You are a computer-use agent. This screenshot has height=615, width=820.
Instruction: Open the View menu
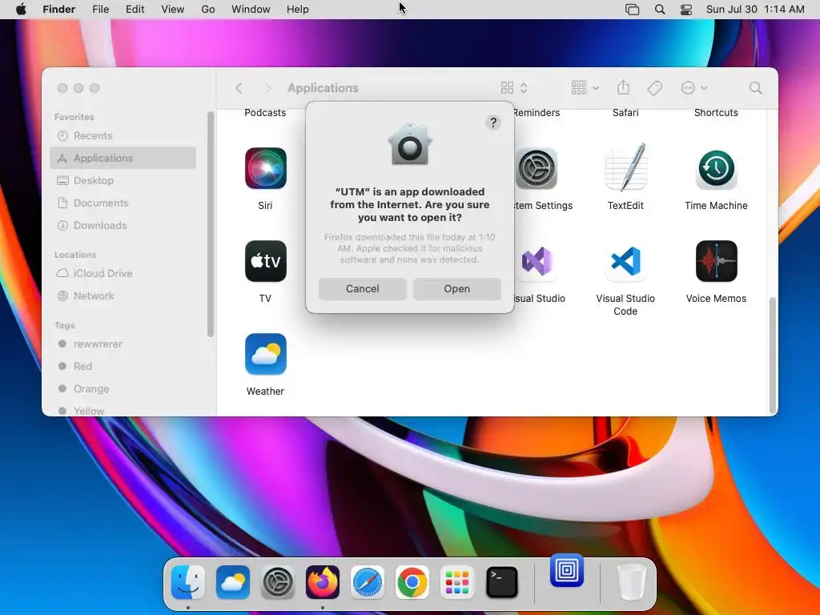pyautogui.click(x=173, y=10)
